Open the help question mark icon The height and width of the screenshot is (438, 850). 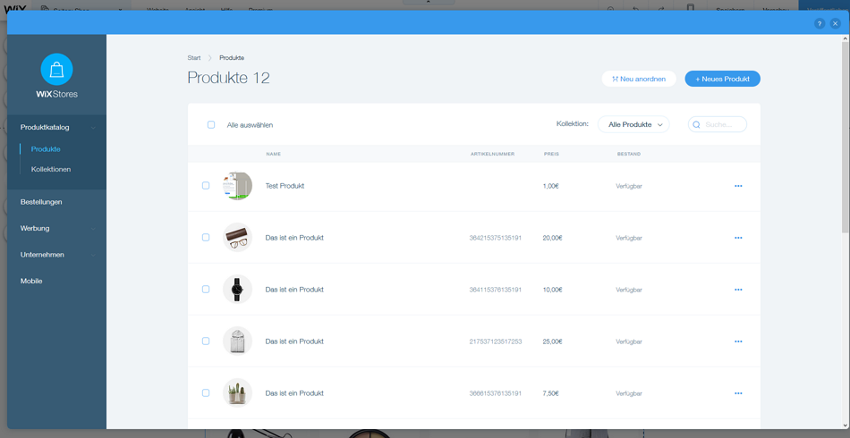click(819, 23)
